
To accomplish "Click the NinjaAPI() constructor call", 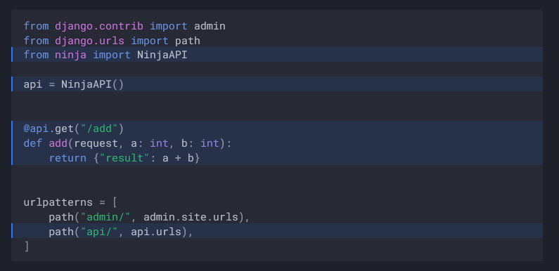I will click(92, 85).
